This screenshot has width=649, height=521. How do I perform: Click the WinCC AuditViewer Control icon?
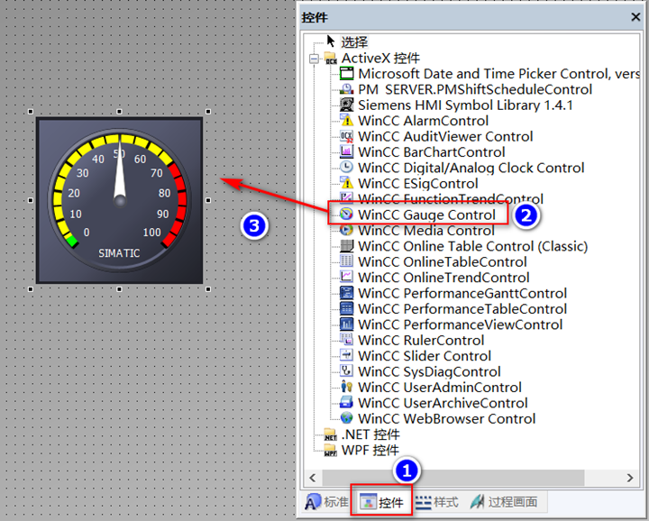[346, 136]
